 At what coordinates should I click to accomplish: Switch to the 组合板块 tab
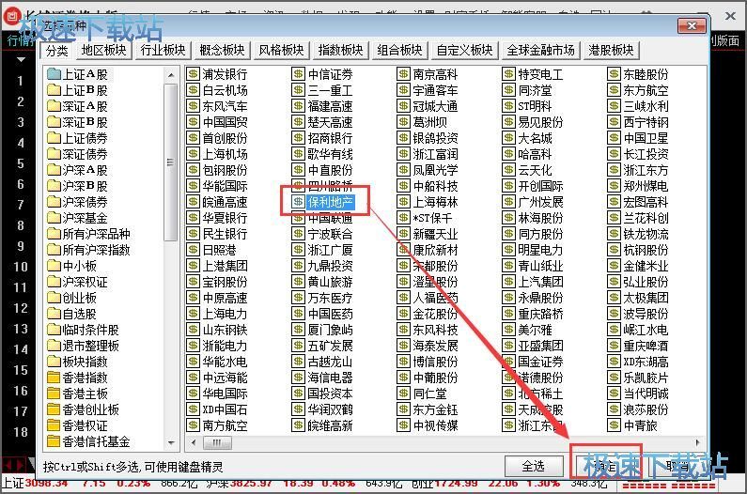point(399,50)
